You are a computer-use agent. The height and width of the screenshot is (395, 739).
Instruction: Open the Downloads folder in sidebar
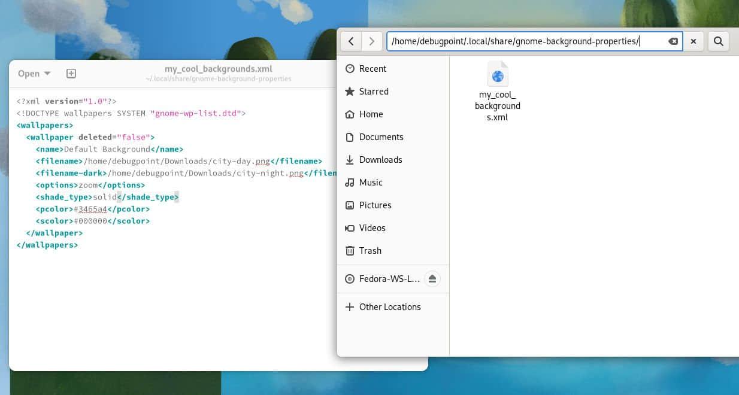(x=380, y=160)
